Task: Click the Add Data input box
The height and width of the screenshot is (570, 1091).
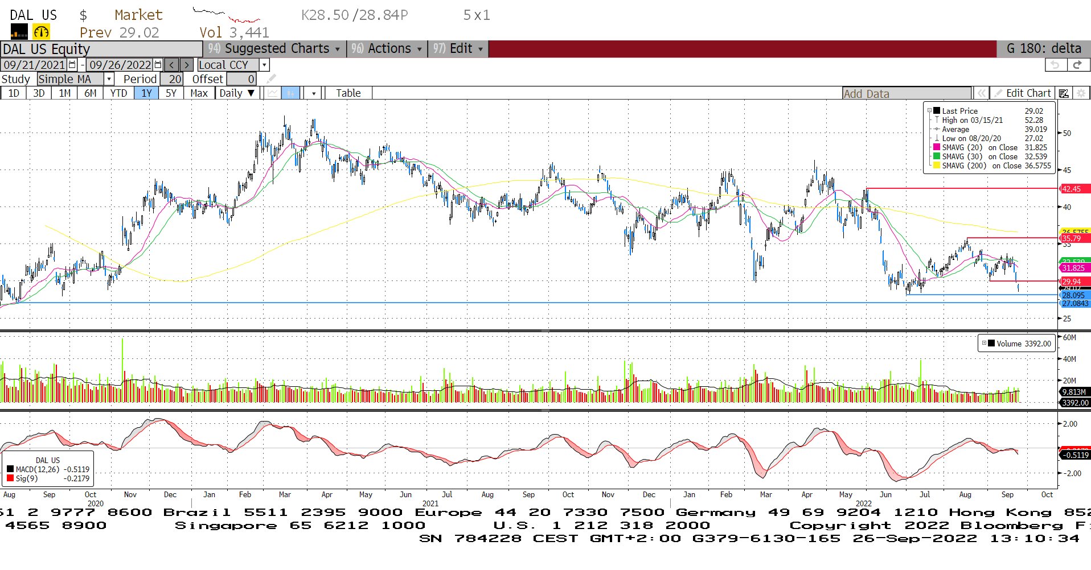Action: [x=907, y=94]
